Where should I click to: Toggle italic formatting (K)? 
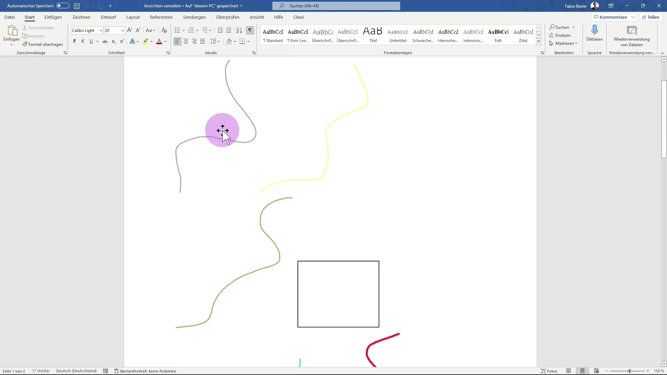(x=83, y=41)
